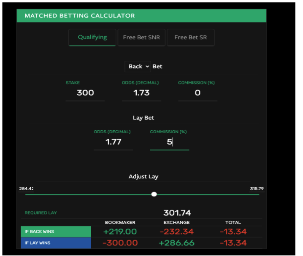Viewport: 303px width, 256px height.
Task: Select the bookmaker +219.00 result
Action: [x=120, y=232]
